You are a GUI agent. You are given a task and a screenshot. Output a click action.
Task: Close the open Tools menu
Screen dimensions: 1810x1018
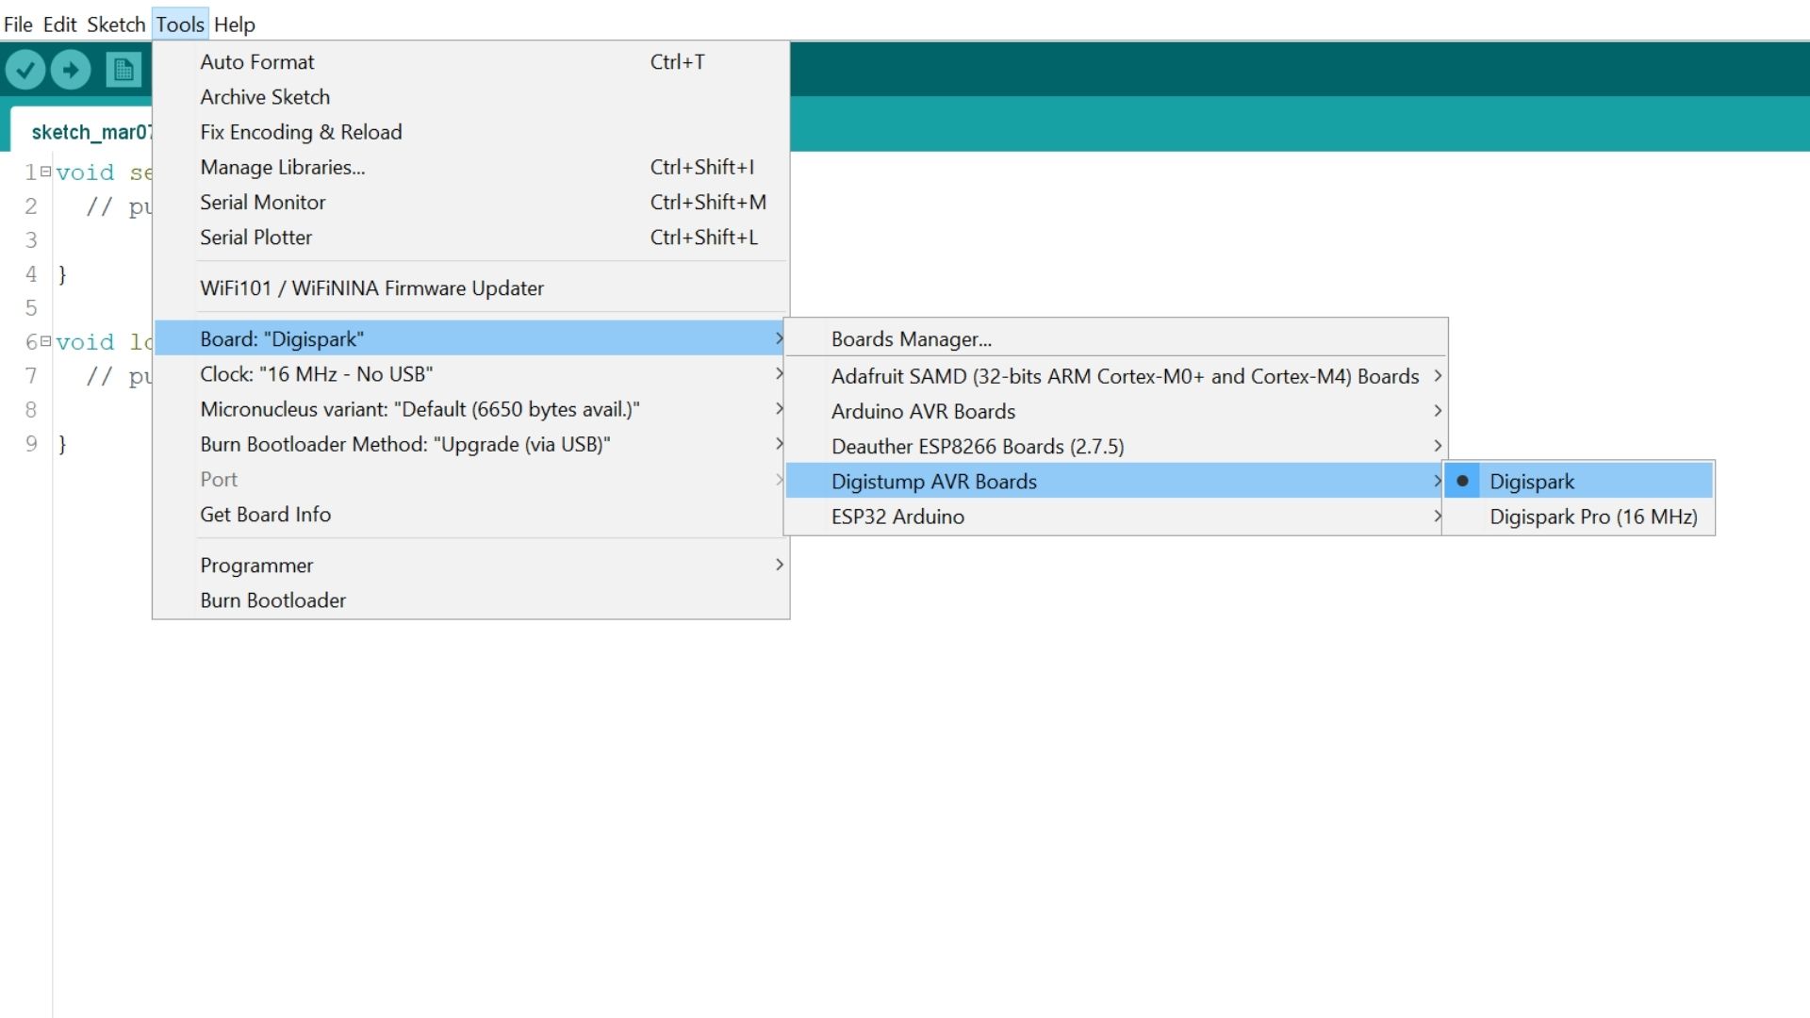(x=180, y=25)
